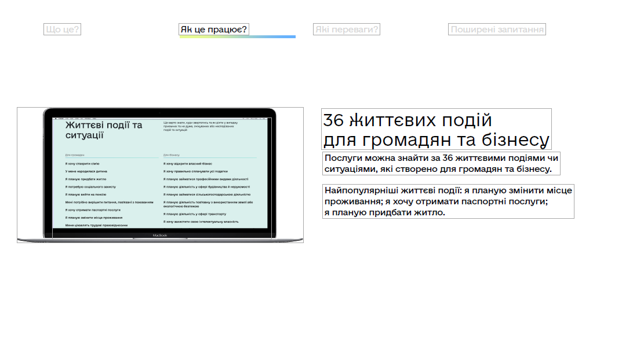Select "Я планую придбати житло" in the laptop list
The image size is (622, 349).
[86, 179]
